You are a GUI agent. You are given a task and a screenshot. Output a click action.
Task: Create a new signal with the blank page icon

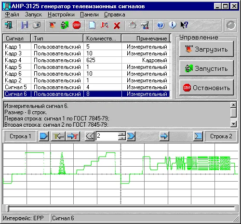click(x=92, y=25)
